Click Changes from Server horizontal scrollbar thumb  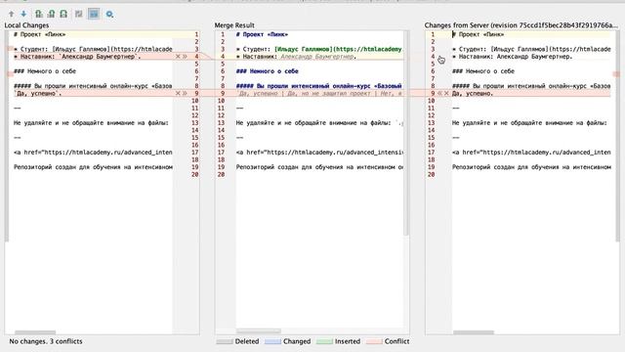(473, 332)
